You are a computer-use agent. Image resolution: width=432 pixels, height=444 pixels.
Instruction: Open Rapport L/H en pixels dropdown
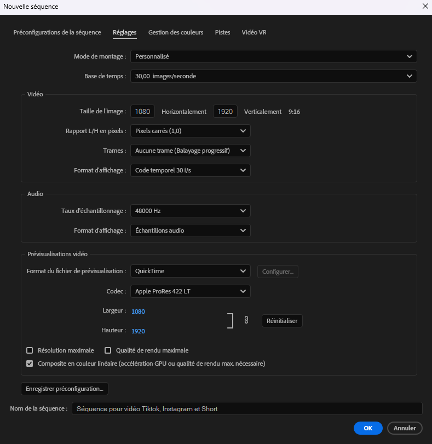(191, 131)
